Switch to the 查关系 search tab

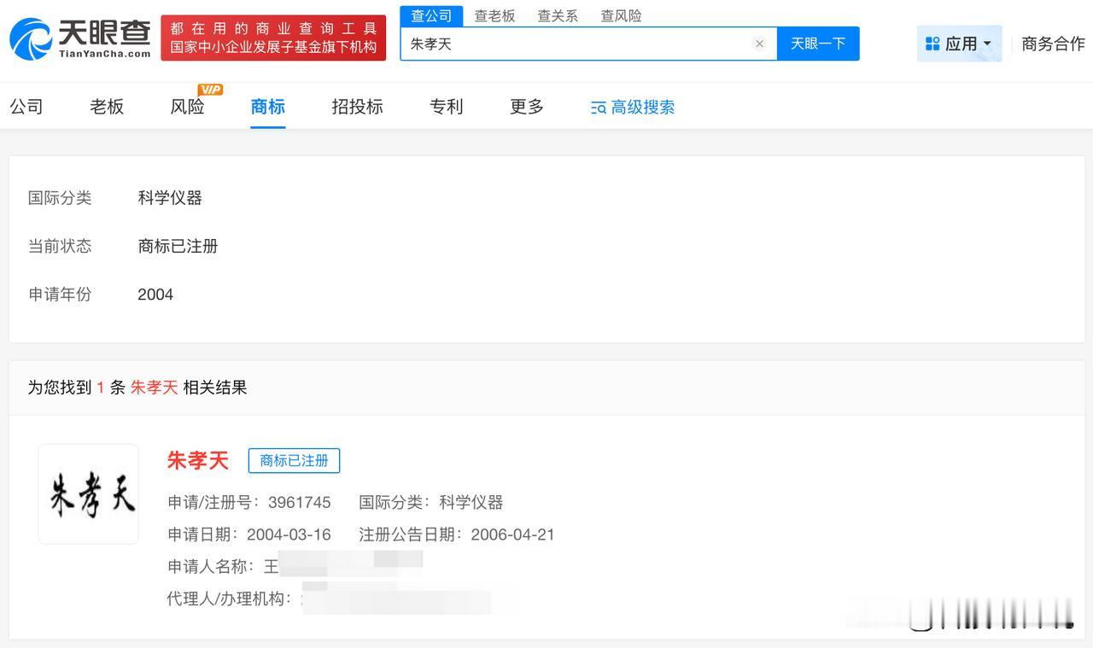(x=557, y=15)
